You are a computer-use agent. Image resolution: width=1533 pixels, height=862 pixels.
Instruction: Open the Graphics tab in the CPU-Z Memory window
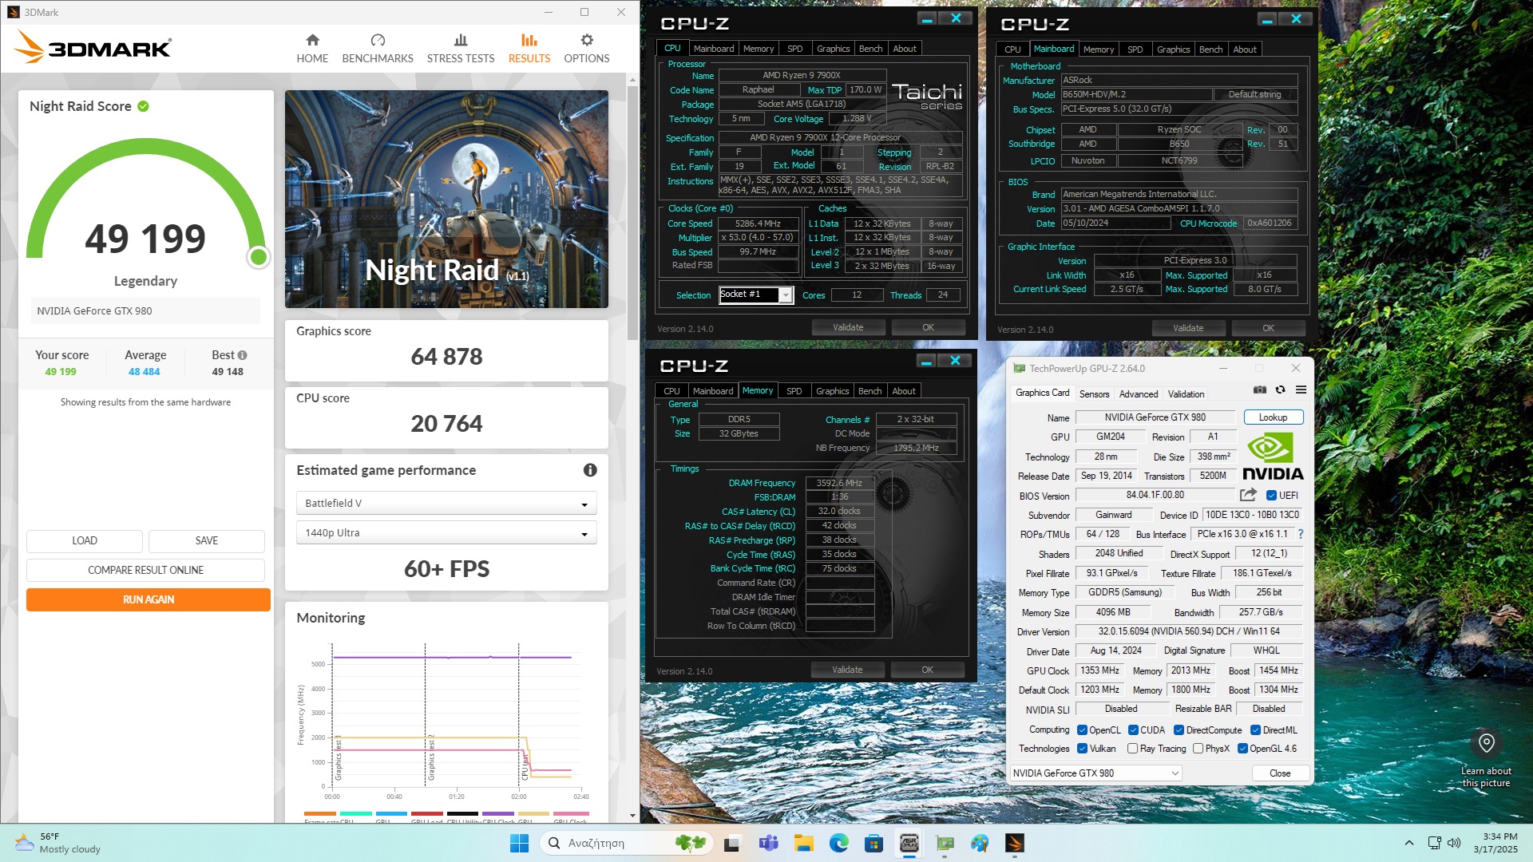point(832,391)
